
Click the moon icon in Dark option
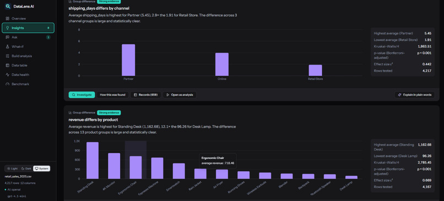coord(23,169)
